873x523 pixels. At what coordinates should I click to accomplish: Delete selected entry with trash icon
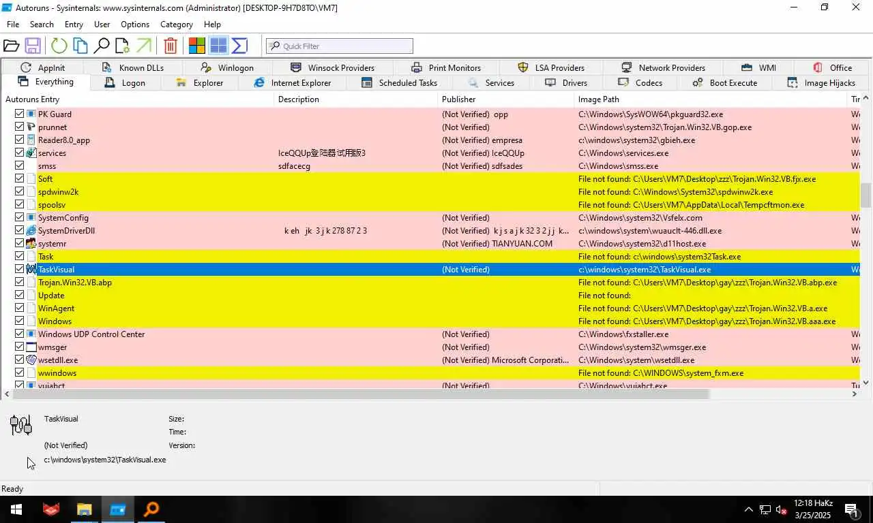pos(171,46)
